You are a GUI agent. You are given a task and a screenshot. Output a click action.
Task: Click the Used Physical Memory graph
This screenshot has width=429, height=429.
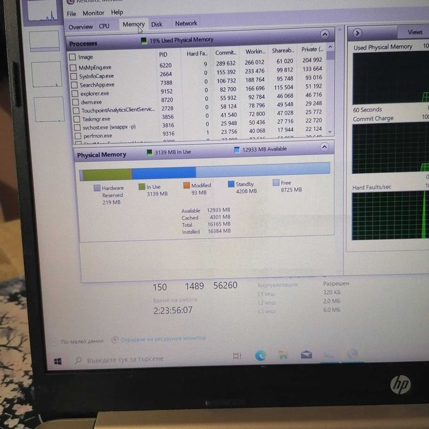[391, 77]
